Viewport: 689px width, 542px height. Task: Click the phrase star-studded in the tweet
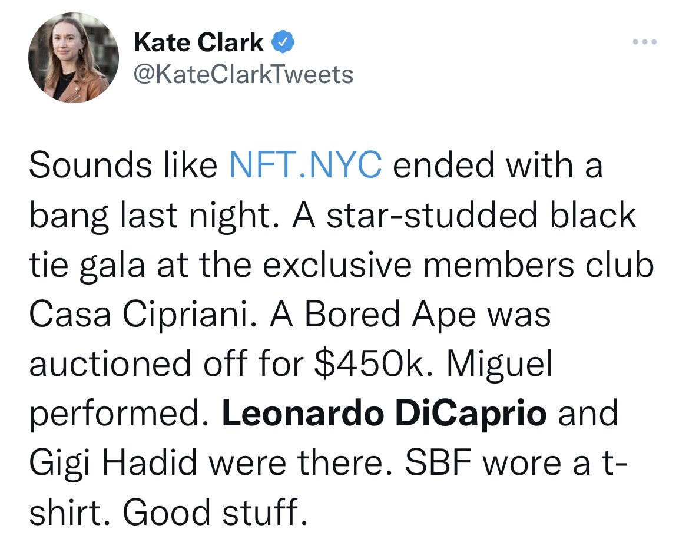[x=432, y=216]
